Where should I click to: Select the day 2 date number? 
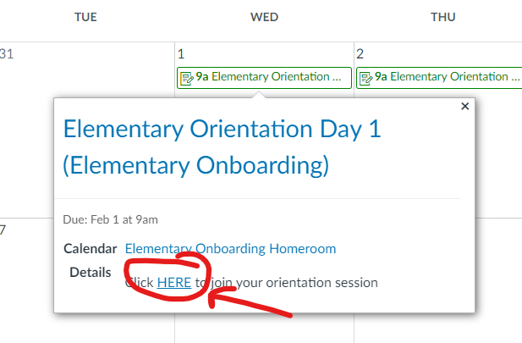tap(360, 54)
